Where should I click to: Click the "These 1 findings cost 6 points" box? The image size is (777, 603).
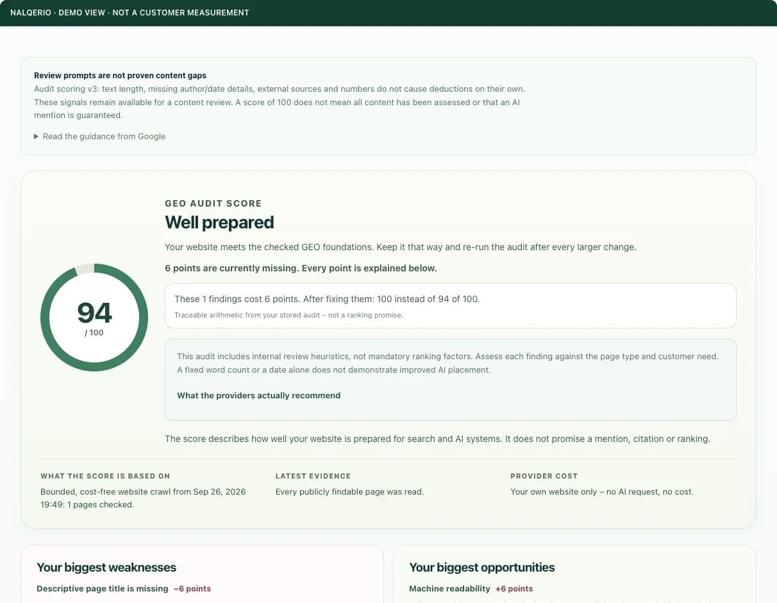450,306
